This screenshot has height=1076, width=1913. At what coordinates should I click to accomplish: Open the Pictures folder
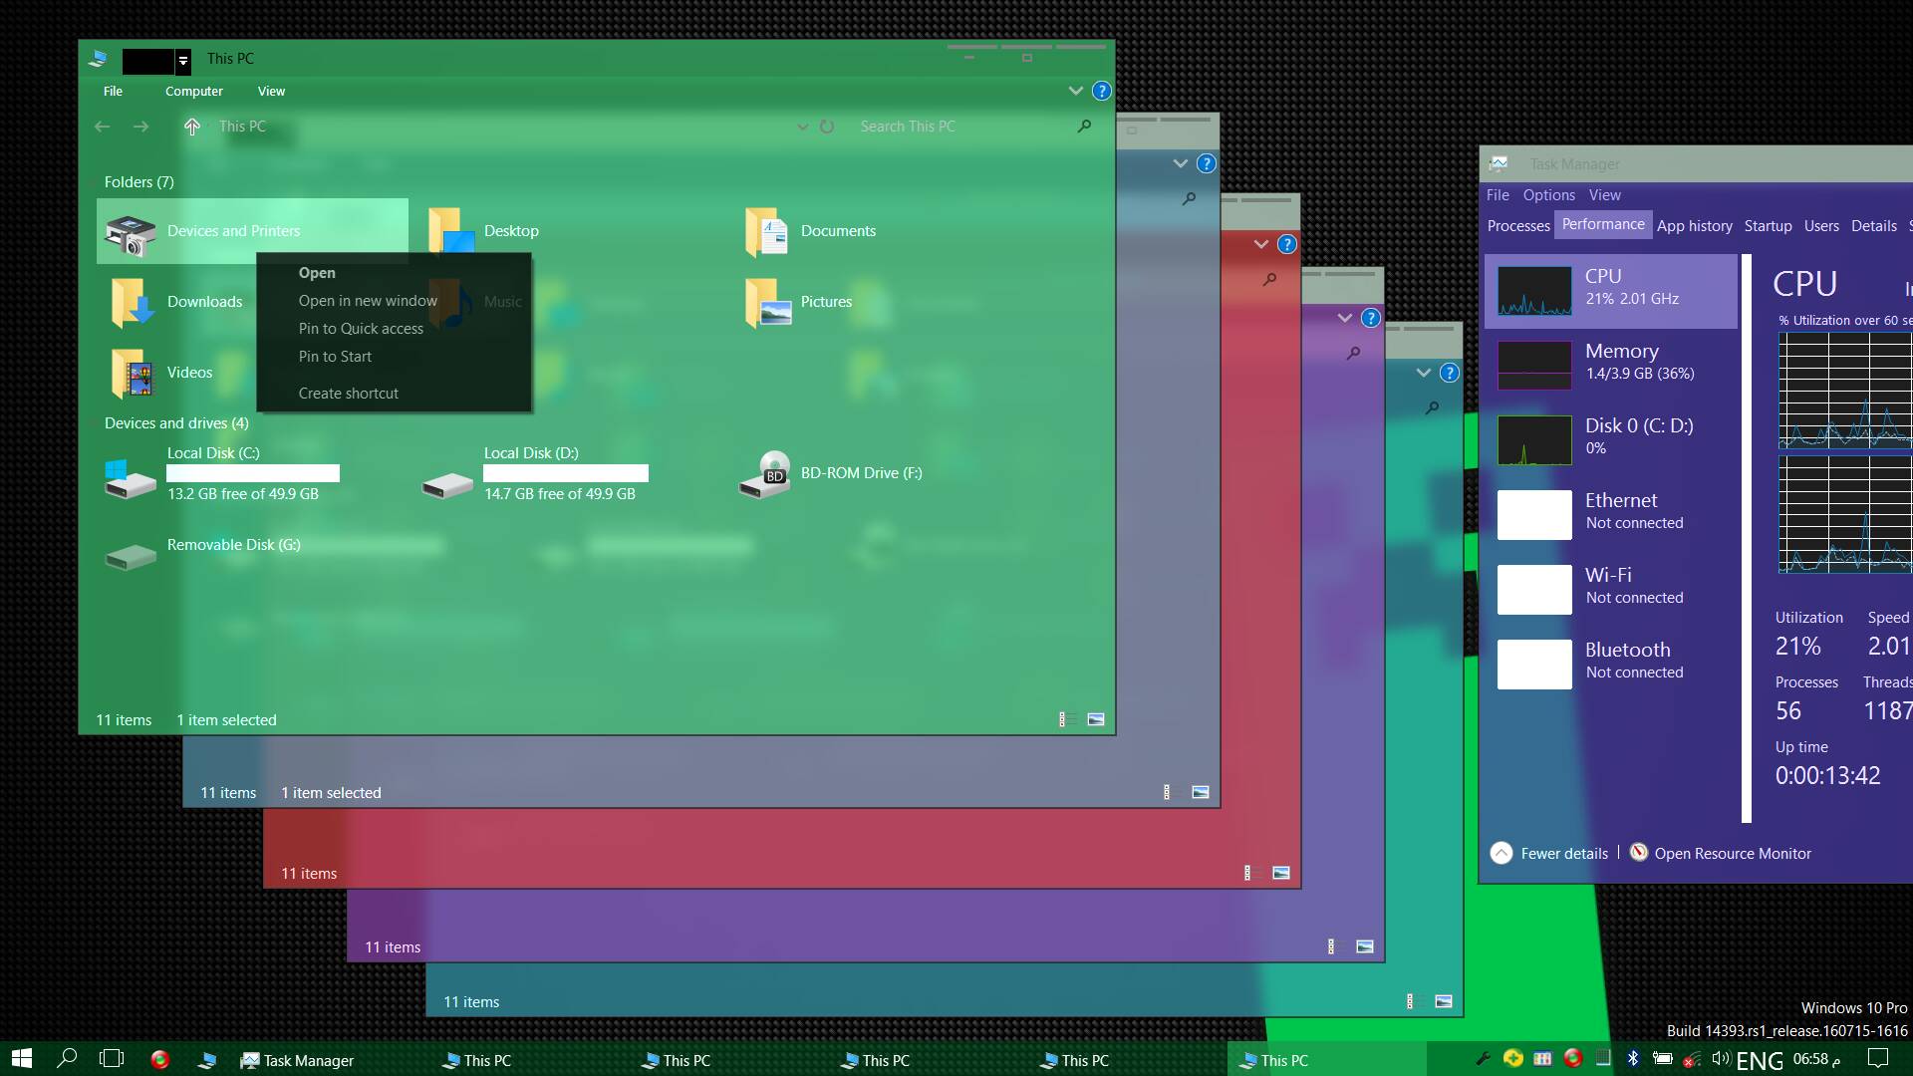point(798,302)
